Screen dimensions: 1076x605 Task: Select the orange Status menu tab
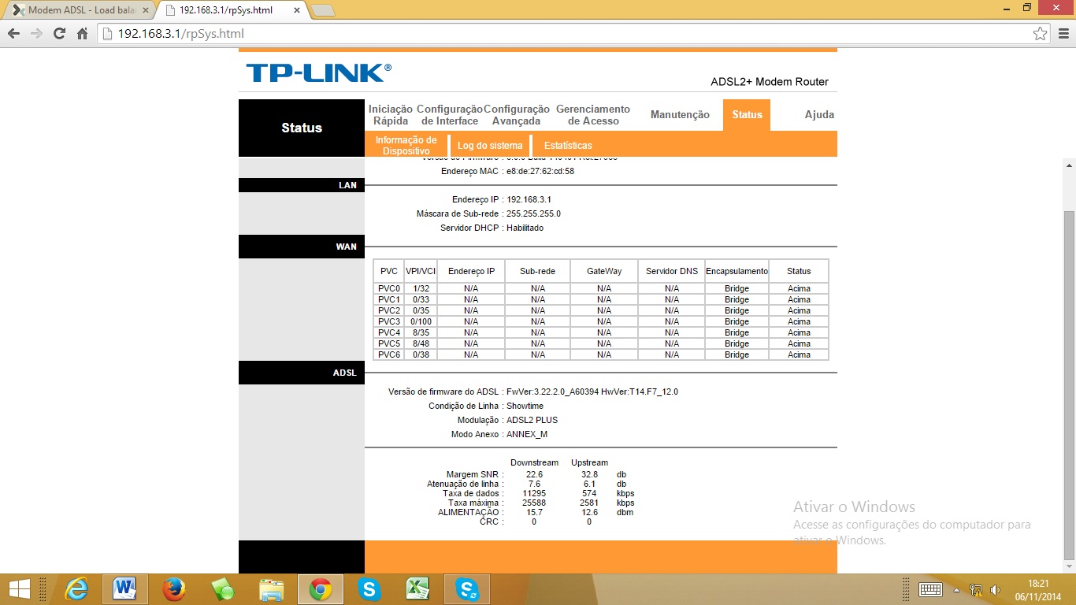coord(747,115)
